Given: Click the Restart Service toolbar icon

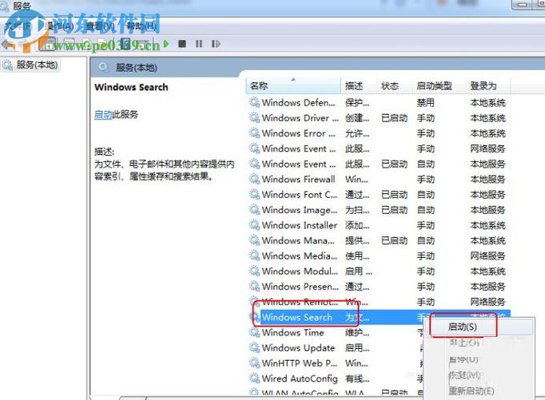Looking at the screenshot, I should click(216, 44).
